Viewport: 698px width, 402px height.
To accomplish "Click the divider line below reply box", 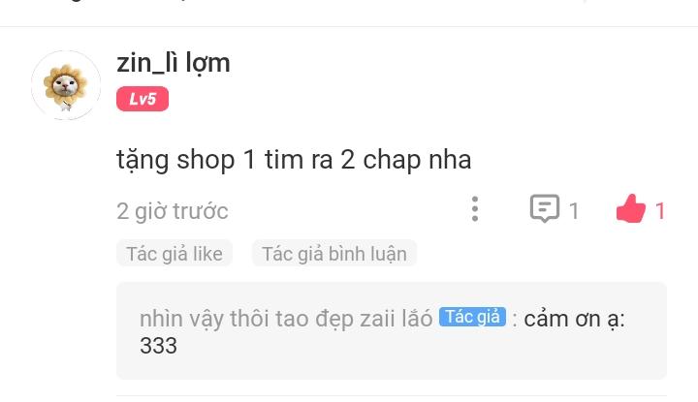I will (392, 395).
